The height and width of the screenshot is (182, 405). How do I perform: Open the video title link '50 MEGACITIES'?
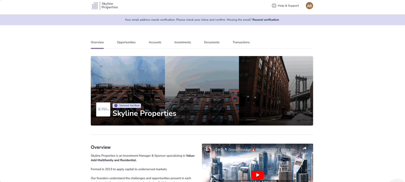[256, 150]
